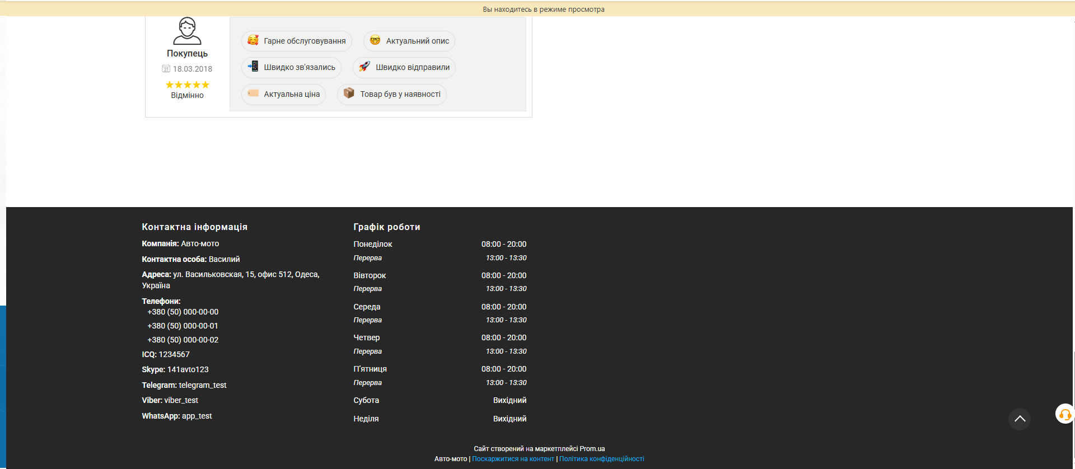Click the scroll-to-top arrow button
1075x469 pixels.
tap(1019, 419)
